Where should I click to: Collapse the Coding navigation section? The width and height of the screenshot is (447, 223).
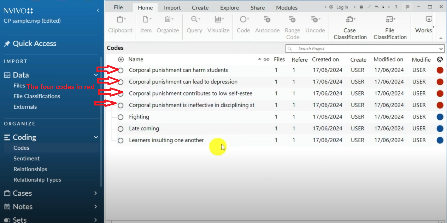pos(95,137)
